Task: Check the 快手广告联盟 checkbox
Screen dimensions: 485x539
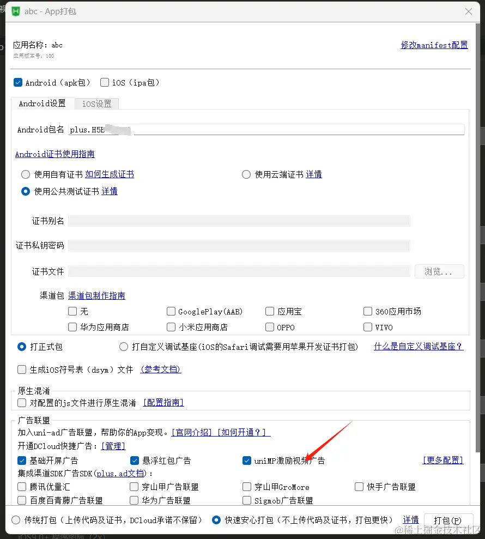Action: click(359, 487)
